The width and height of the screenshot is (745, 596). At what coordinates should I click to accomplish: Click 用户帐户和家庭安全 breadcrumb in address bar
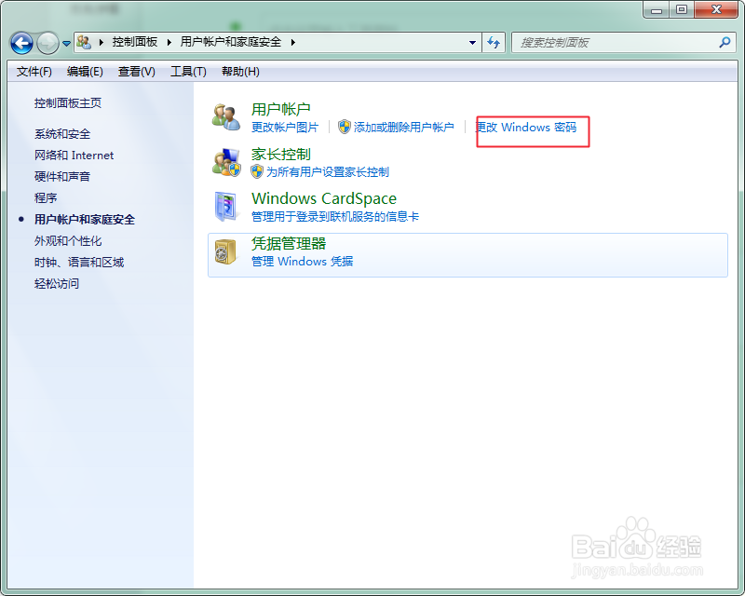point(230,42)
